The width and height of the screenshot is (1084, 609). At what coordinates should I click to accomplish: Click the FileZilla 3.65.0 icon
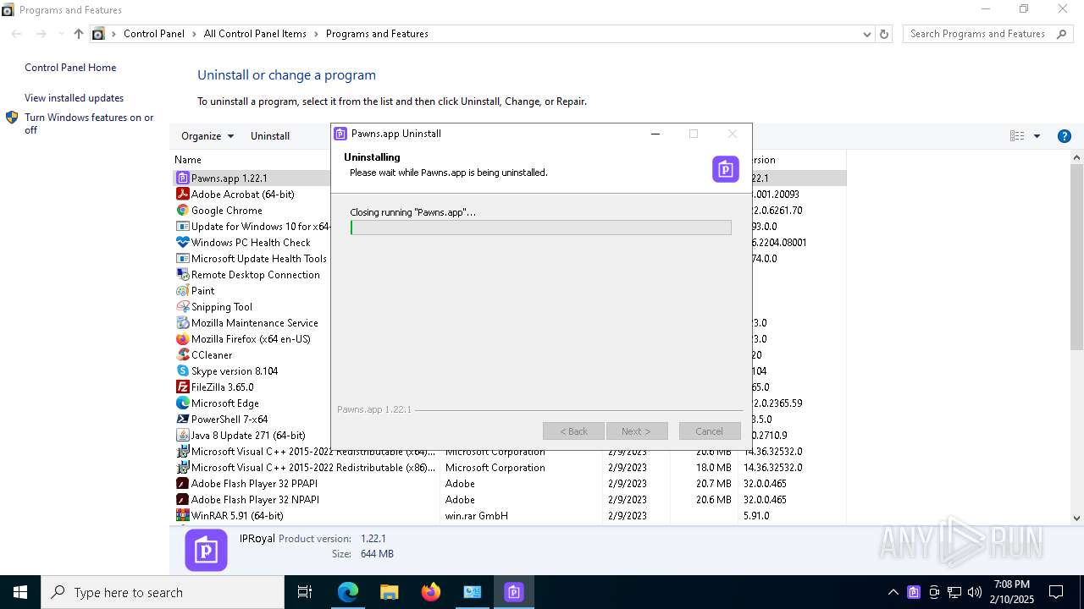pos(182,387)
